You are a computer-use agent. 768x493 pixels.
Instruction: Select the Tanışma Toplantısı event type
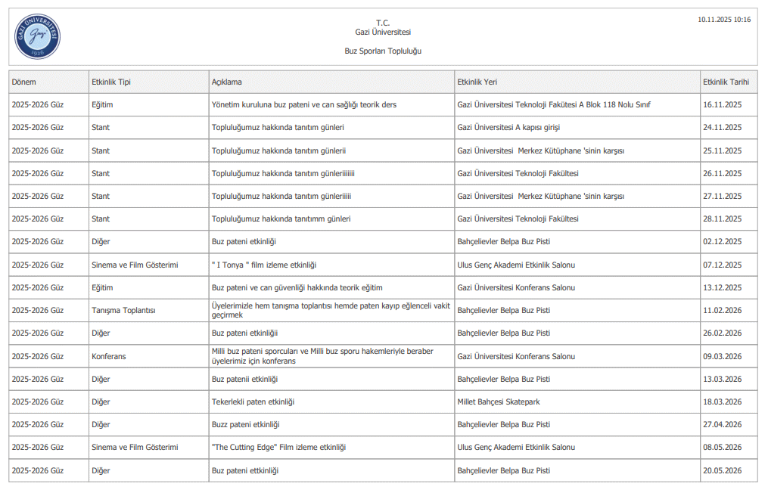123,311
